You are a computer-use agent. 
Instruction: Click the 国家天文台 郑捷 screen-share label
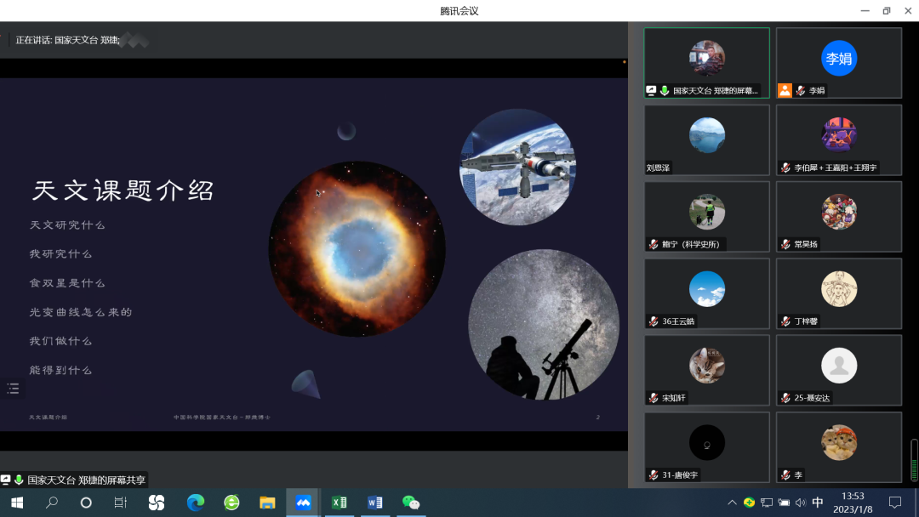point(86,480)
